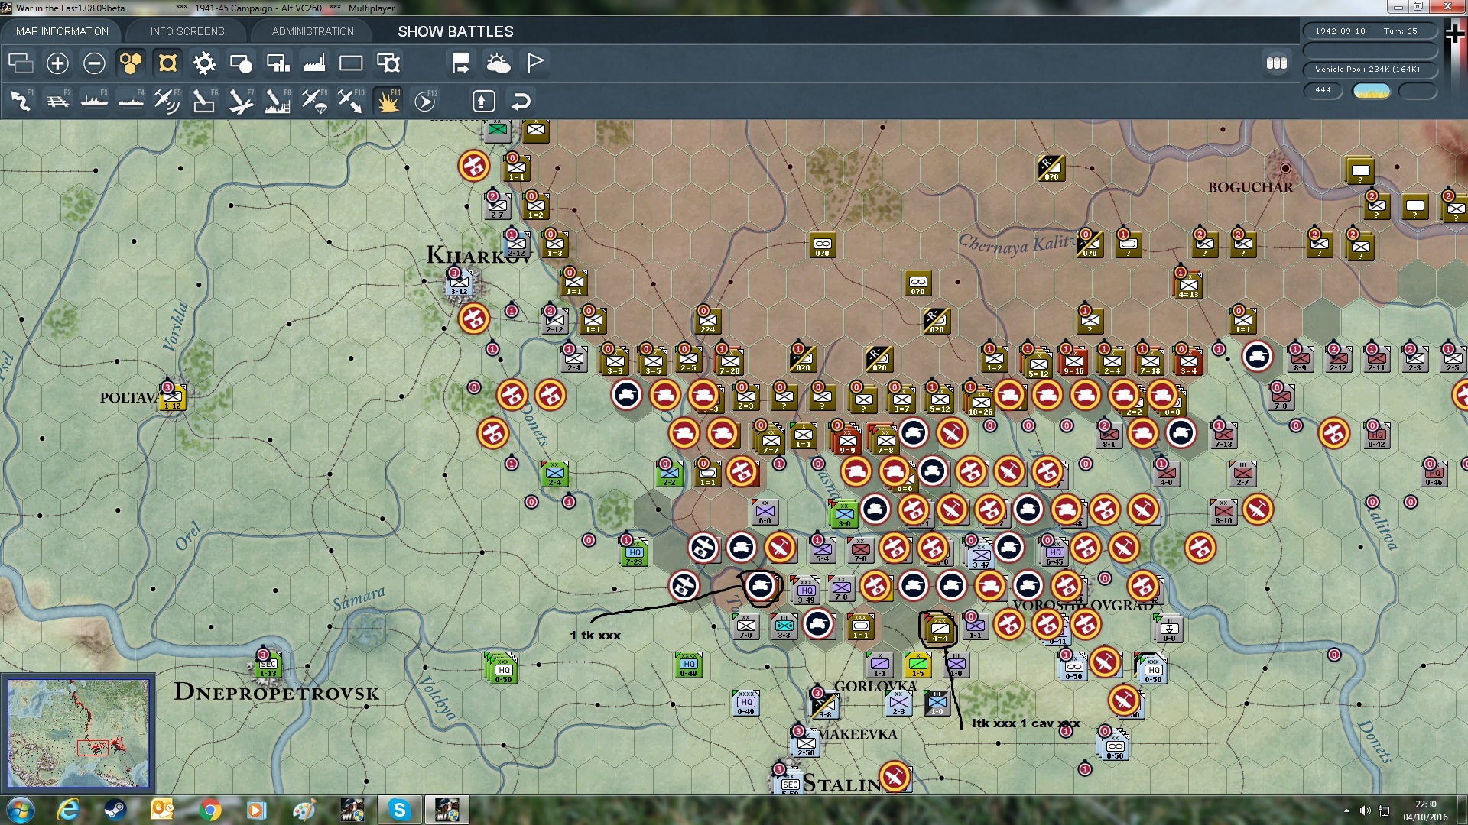Screen dimensions: 1468x825
Task: Click the minimap thumbnail
Action: [78, 733]
